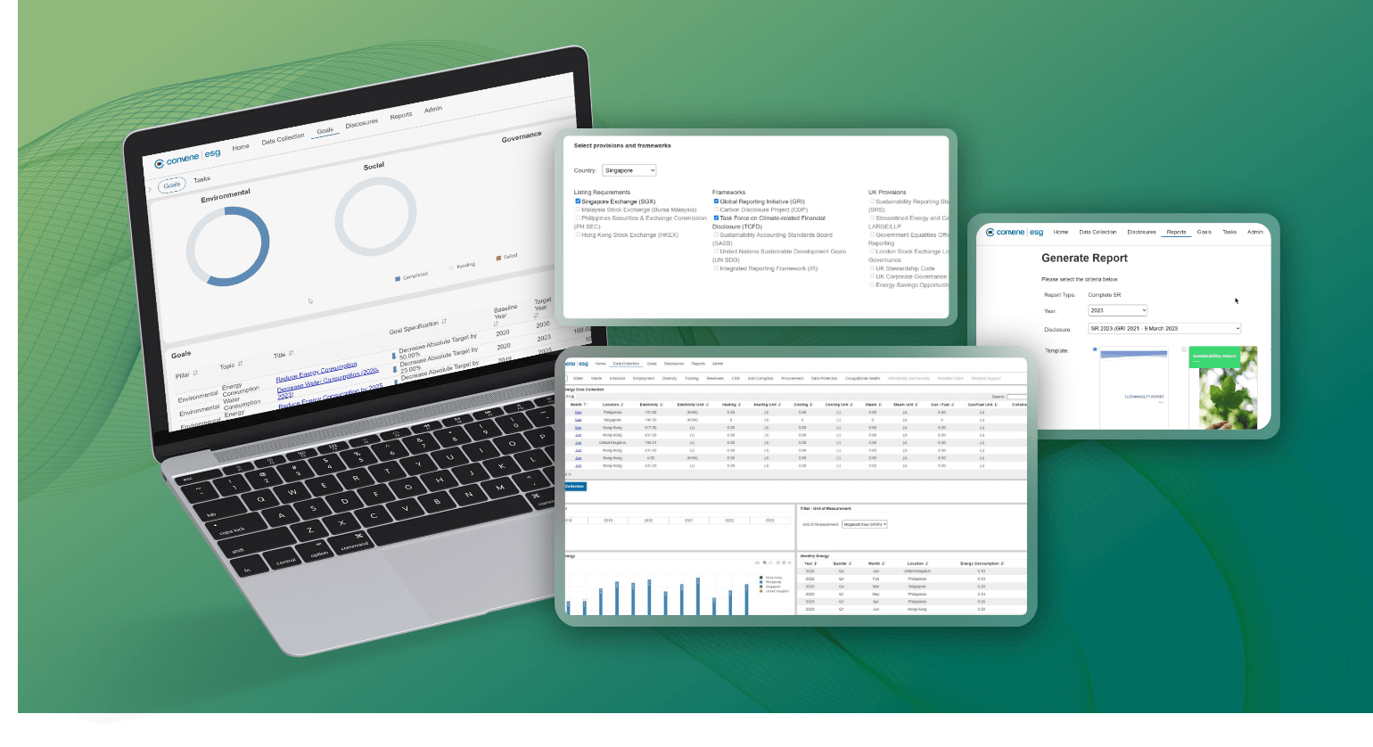Sort the Monthly Energy table by Month icon
This screenshot has width=1373, height=747.
(x=884, y=563)
